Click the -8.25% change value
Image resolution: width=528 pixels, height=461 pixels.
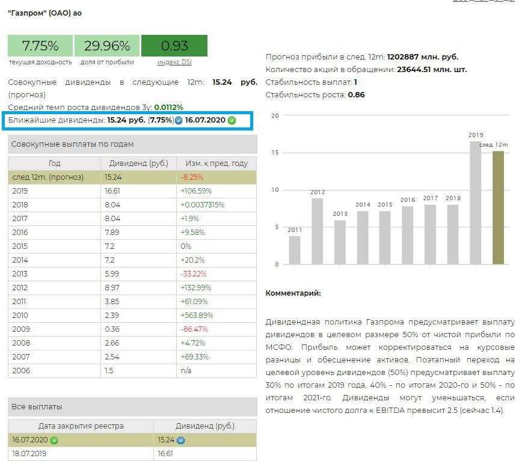(192, 177)
